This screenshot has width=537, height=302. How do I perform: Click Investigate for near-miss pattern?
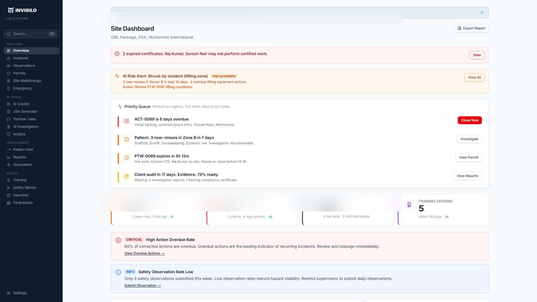pos(469,139)
